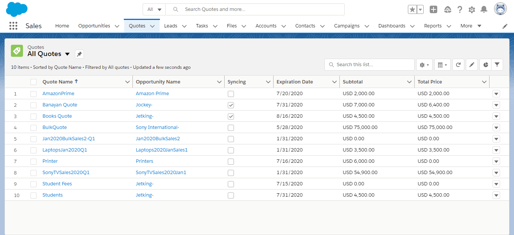
Task: Open the Help question mark icon
Action: pyautogui.click(x=460, y=9)
